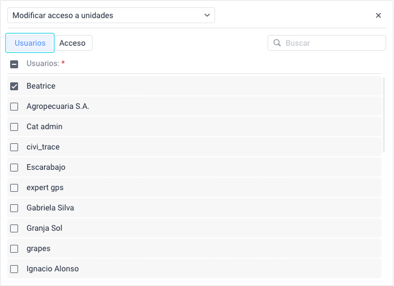Enable the Cat admin checkbox

(x=14, y=127)
